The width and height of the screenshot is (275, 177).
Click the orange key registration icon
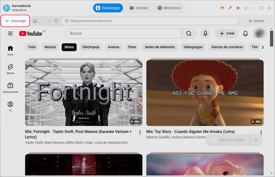tap(230, 8)
